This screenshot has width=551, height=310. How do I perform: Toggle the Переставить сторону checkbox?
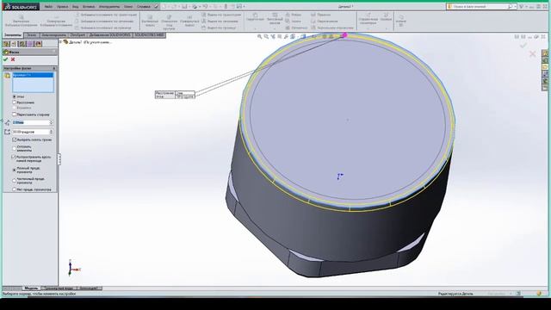click(15, 115)
